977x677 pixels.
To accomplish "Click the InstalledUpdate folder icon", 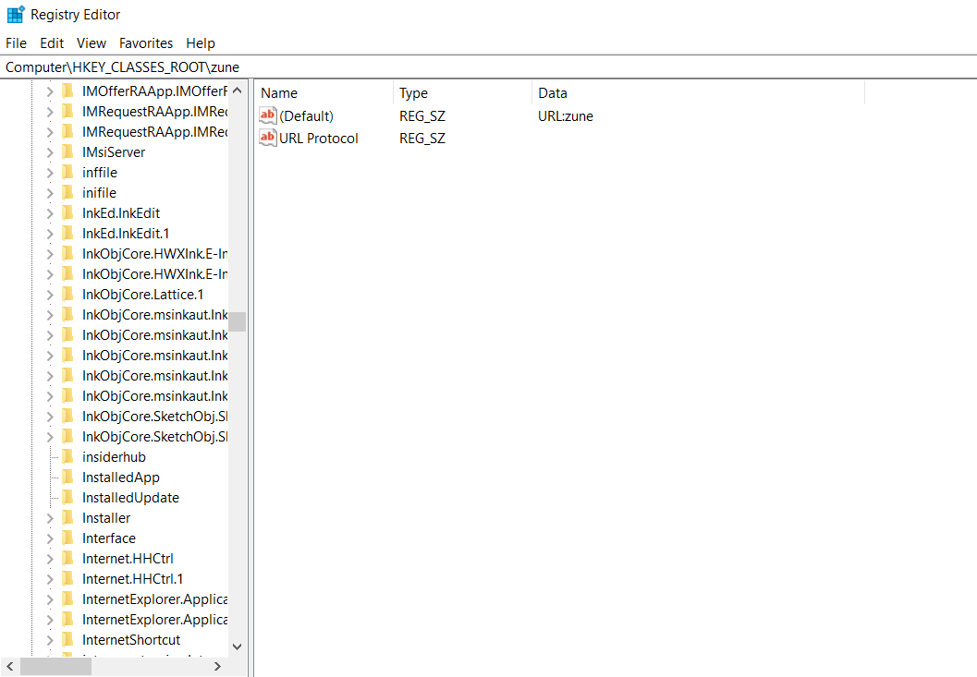I will (x=67, y=498).
